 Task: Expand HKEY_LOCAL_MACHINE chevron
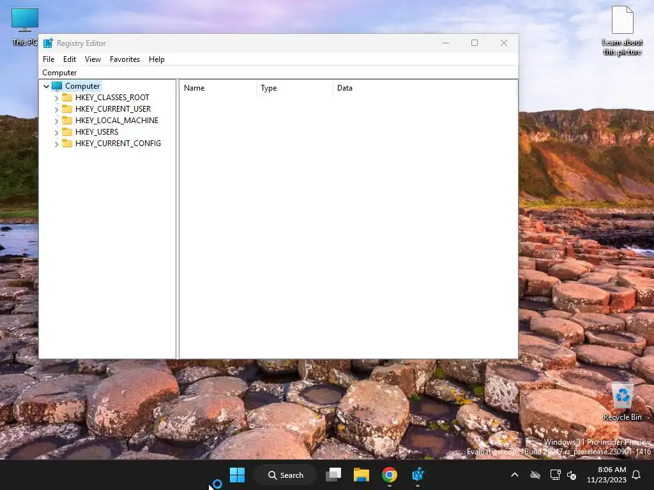click(56, 121)
